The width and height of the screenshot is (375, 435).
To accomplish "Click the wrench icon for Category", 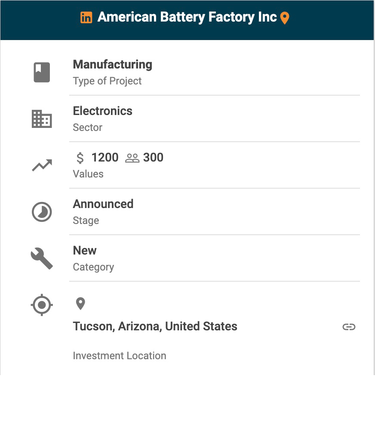I will [42, 258].
